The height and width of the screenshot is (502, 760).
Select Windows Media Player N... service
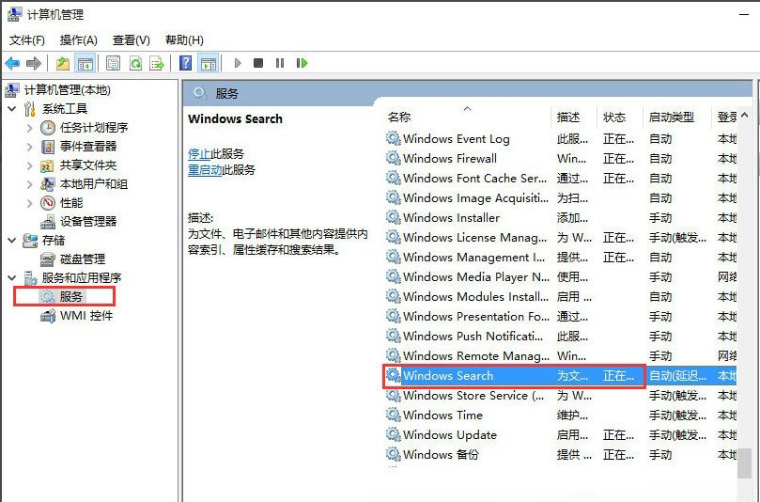561,277
